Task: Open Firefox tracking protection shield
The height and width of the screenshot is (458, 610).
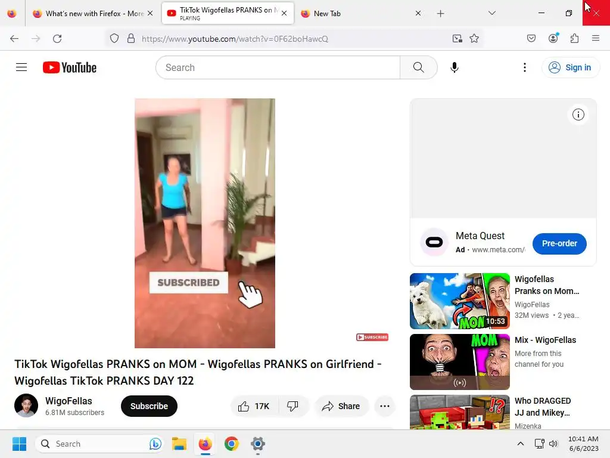Action: [114, 39]
